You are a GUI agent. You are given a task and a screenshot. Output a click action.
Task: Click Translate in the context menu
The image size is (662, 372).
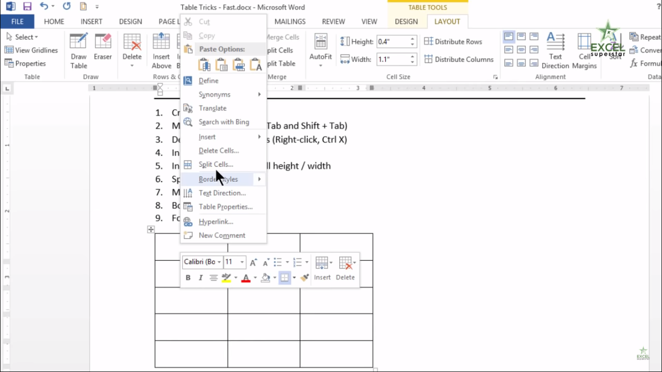click(223, 108)
